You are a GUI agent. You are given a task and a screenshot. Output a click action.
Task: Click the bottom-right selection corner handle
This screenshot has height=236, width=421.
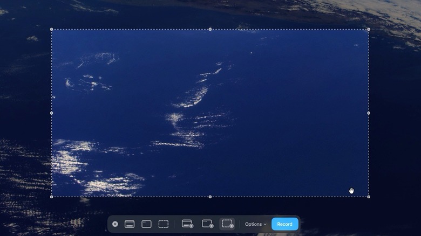[x=368, y=197]
